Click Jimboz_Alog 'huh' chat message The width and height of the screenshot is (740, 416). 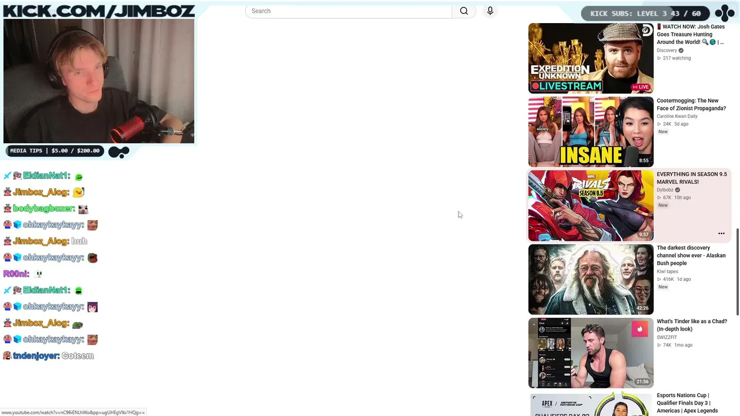point(79,241)
